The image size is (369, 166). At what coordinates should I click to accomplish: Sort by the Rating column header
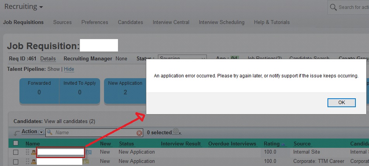click(x=272, y=144)
